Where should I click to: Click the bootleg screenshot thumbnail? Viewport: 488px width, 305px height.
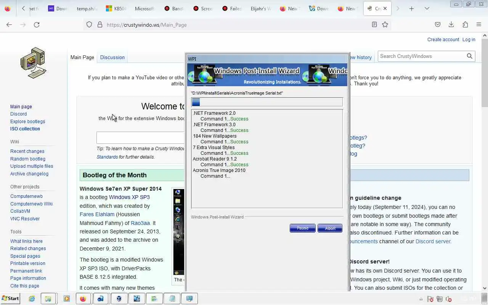click(178, 232)
